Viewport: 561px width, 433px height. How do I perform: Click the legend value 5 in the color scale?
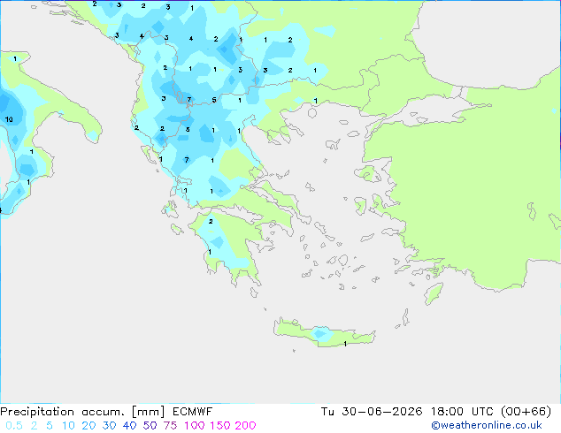[50, 426]
